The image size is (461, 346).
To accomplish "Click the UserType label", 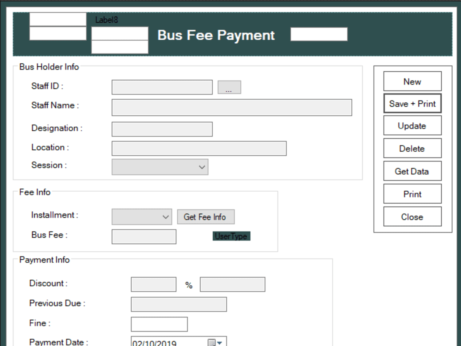I will (x=231, y=236).
